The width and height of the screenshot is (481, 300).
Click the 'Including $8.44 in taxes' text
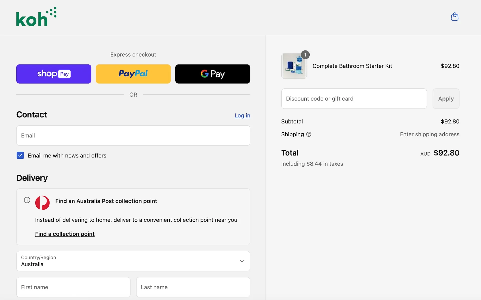pos(312,164)
